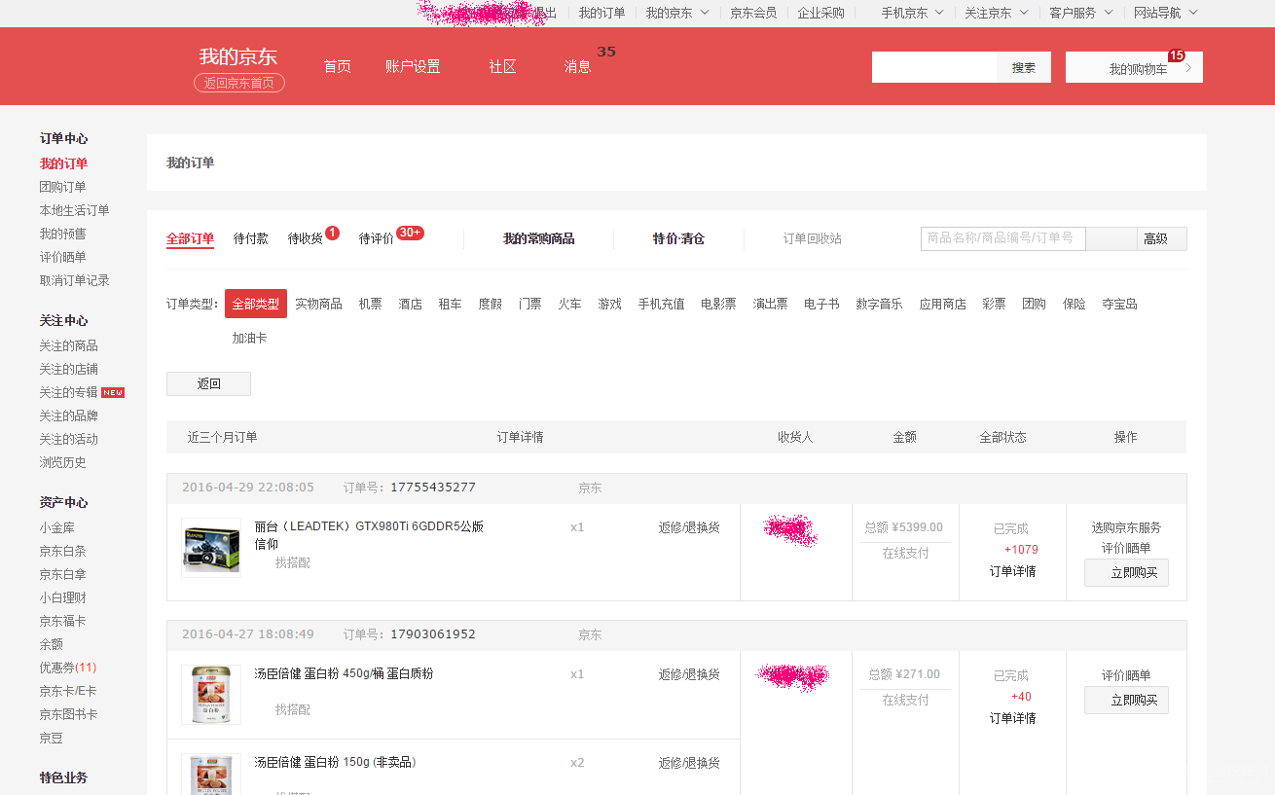Image resolution: width=1275 pixels, height=795 pixels.
Task: Open the 丽台 LEADTEK GTX980Ti product title
Action: (x=369, y=535)
